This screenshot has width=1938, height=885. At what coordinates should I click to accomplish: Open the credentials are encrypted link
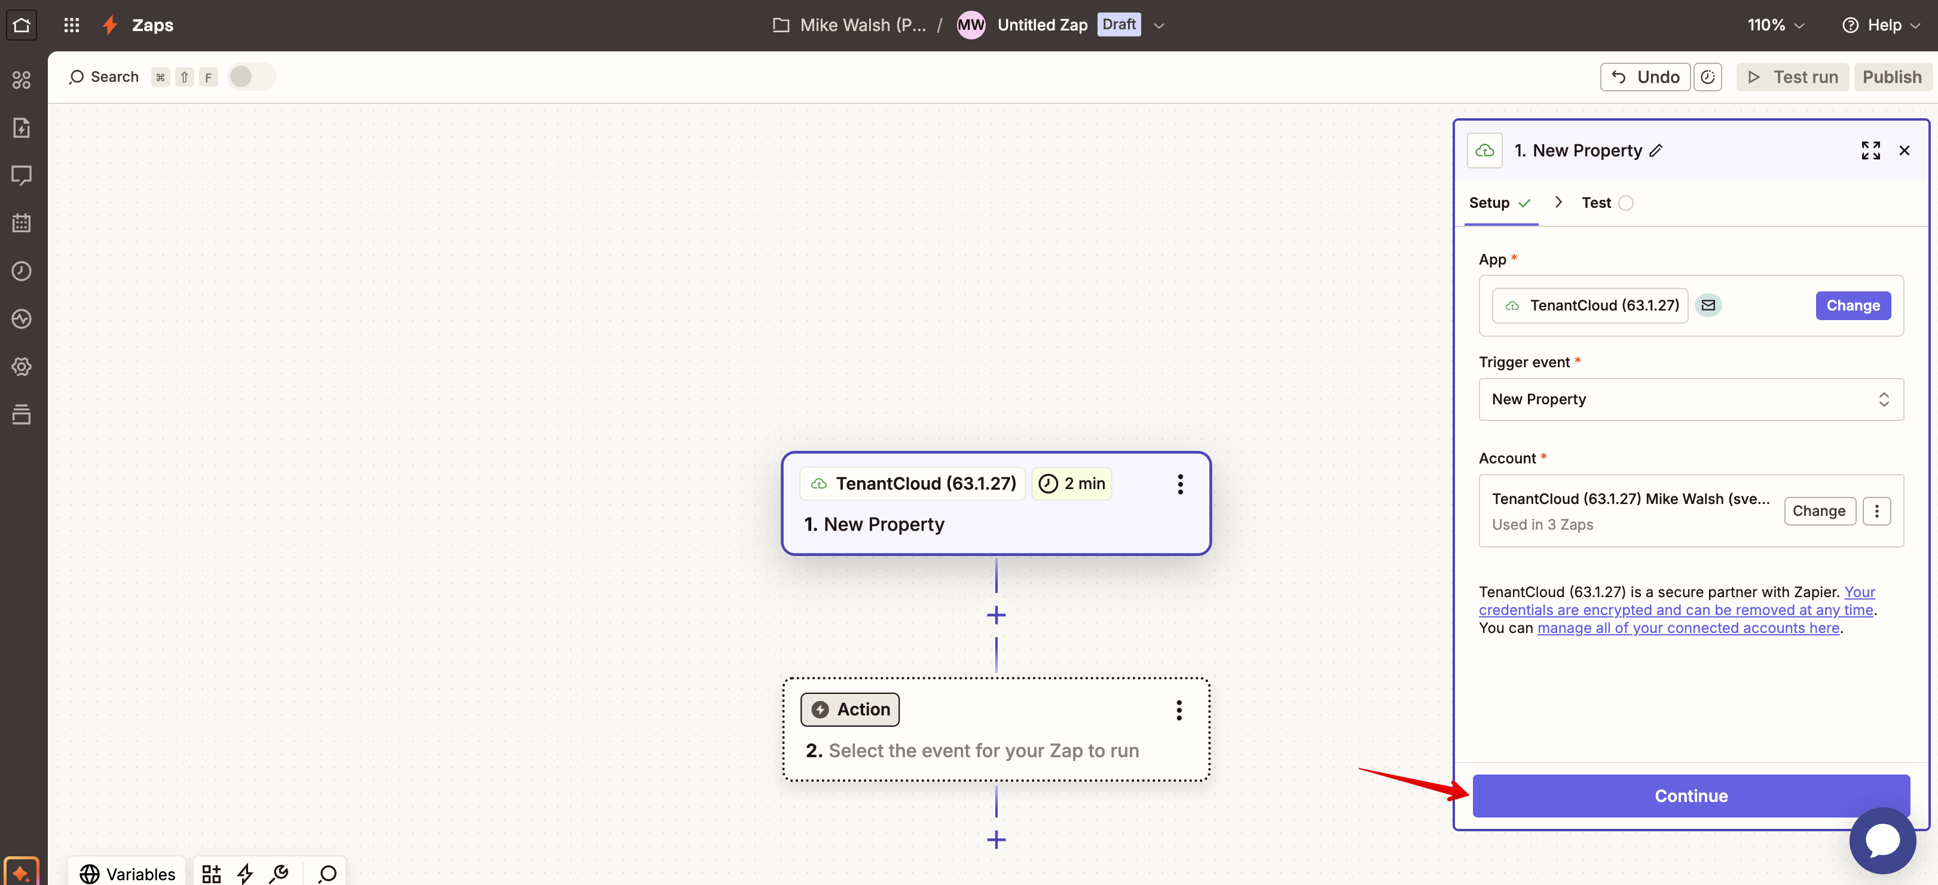point(1676,610)
